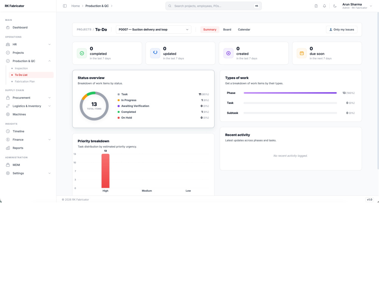The image size is (379, 284).
Task: Collapse the Production & QC chevron
Action: click(x=49, y=61)
